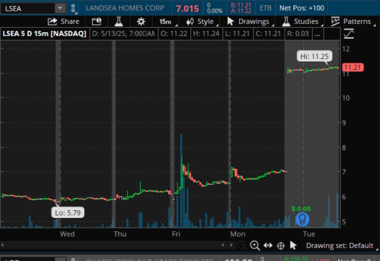Open the symbol dropdown arrow beside LSEA
Image resolution: width=380 pixels, height=261 pixels.
tap(60, 8)
